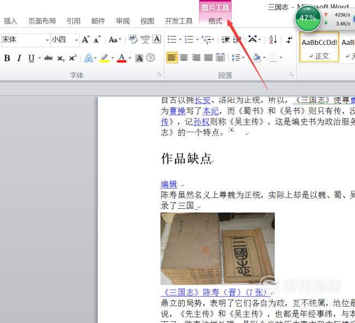355x323 pixels.
Task: Click the green 47% network monitor widget
Action: click(308, 19)
